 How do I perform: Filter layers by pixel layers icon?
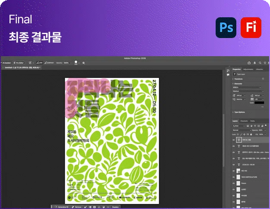point(248,126)
